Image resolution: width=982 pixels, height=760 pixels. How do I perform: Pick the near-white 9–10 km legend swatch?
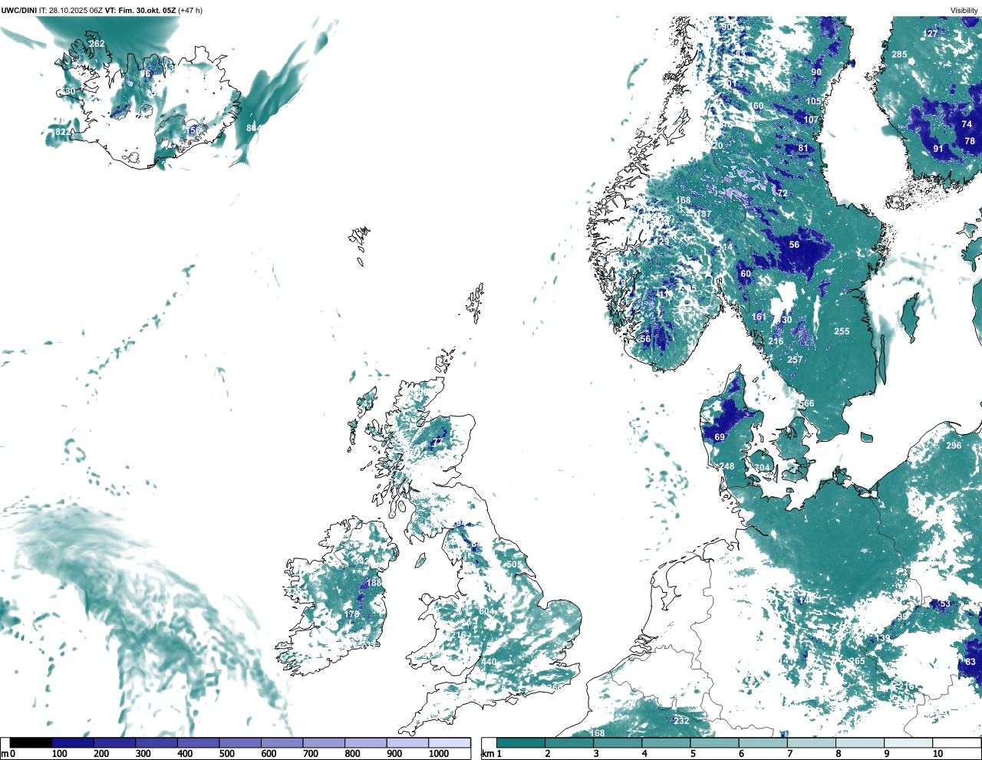click(908, 743)
